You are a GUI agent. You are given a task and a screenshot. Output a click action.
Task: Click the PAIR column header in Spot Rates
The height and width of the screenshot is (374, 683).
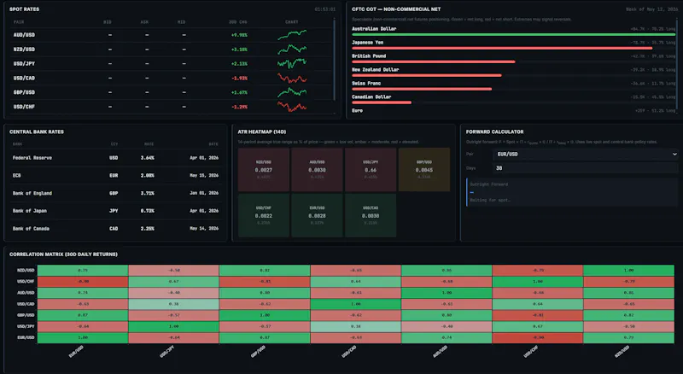[x=19, y=22]
